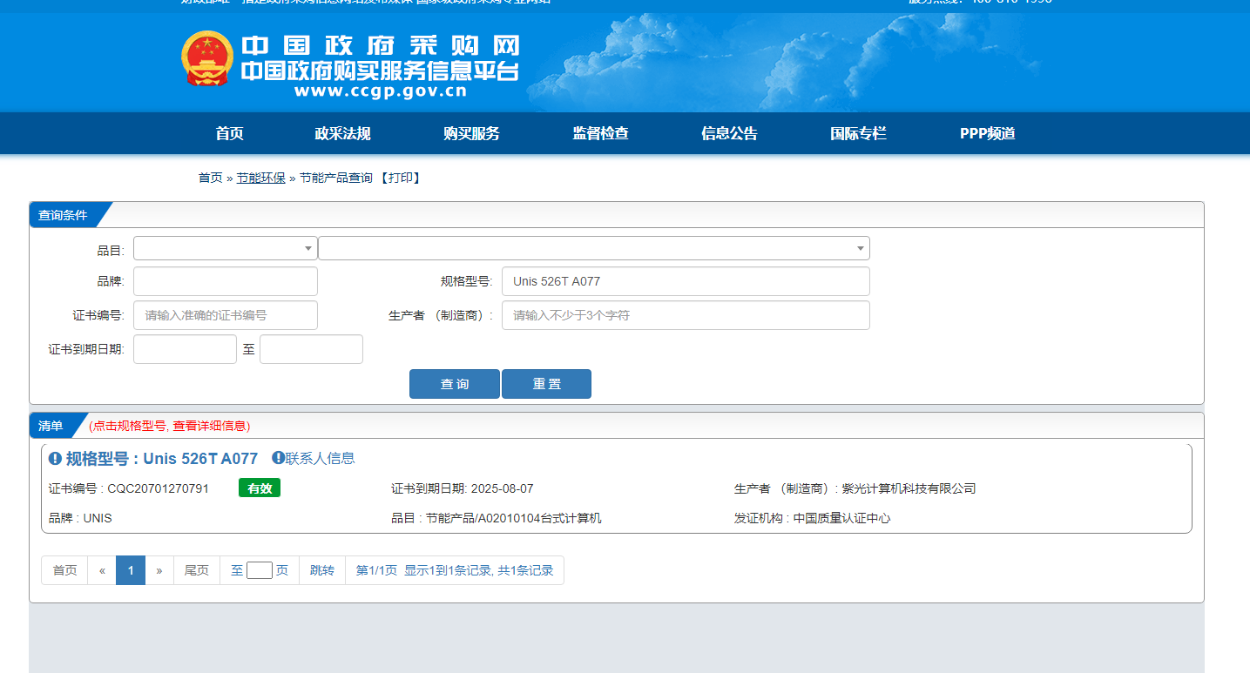Open the first 品目 category dropdown

tap(226, 248)
